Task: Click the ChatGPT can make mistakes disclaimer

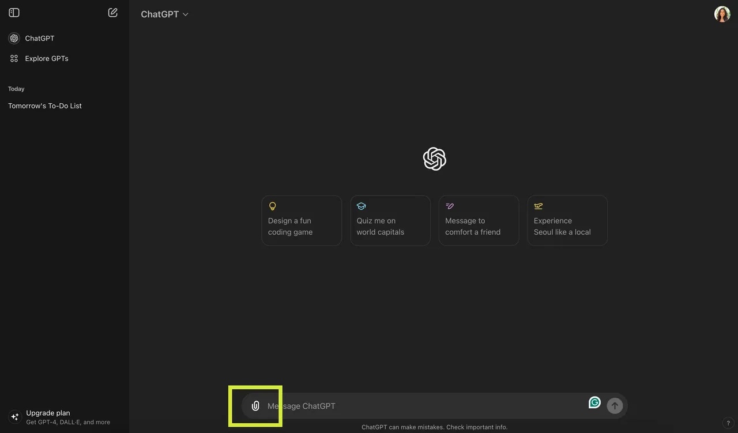Action: pos(435,427)
